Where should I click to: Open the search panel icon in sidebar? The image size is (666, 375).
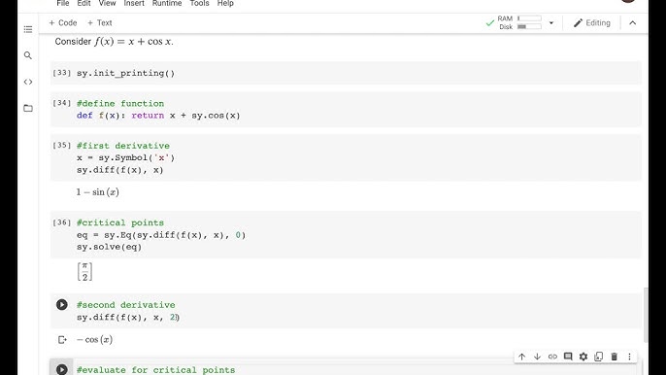coord(28,55)
